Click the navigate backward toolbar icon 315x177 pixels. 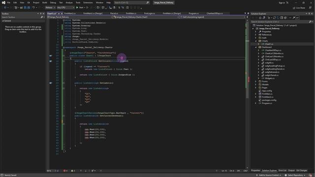point(5,8)
